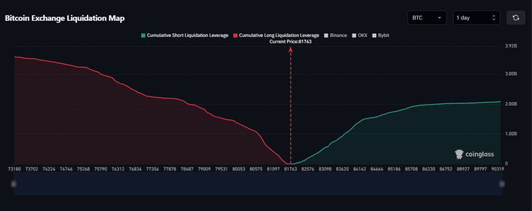Click the range selector track below chart
The width and height of the screenshot is (532, 211).
(x=258, y=184)
